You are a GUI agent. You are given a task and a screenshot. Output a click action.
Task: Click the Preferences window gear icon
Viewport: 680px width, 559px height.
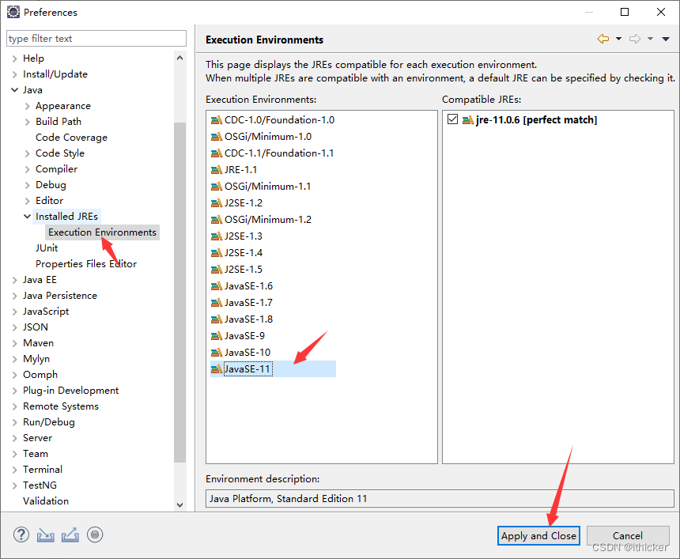[13, 12]
